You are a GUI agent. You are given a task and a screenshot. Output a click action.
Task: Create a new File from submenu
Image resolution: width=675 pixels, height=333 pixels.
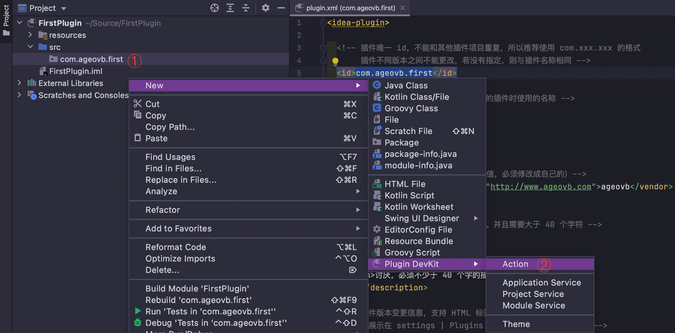[x=427, y=120]
